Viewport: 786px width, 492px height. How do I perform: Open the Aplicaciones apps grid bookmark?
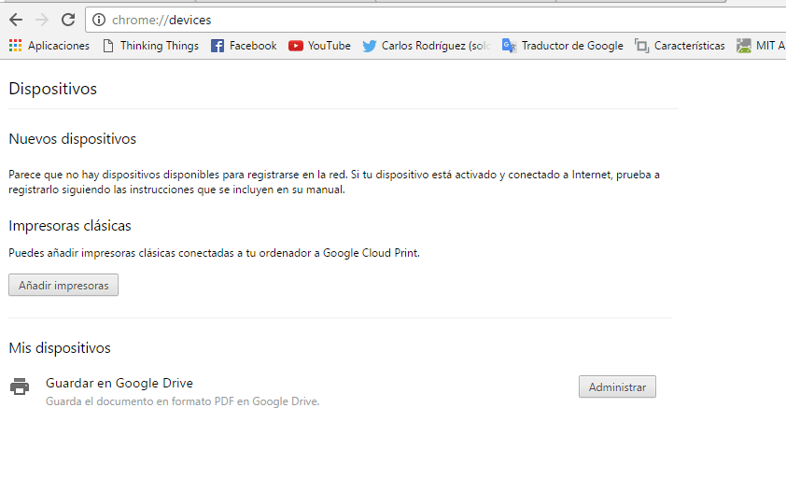49,46
